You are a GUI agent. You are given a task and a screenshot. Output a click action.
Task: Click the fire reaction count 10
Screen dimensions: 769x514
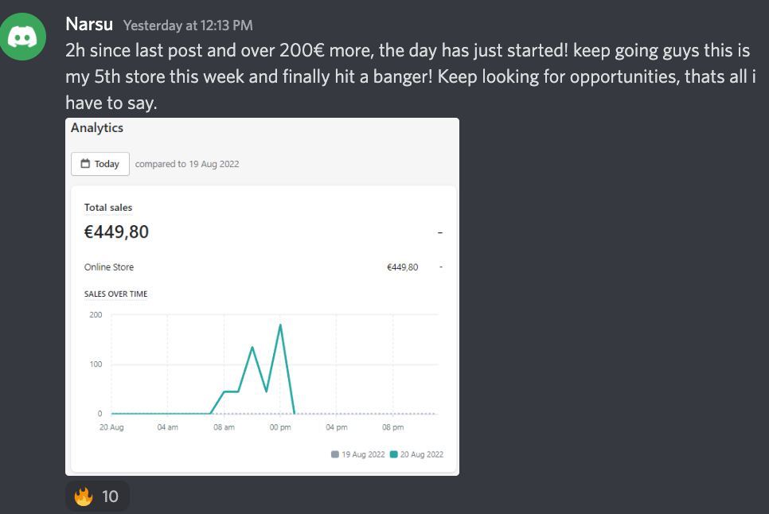tap(111, 496)
